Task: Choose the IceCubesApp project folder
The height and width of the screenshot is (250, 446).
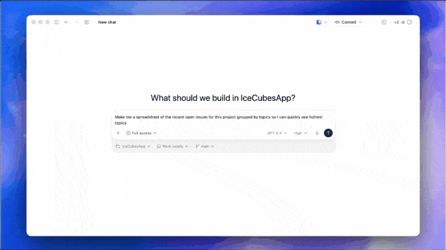Action: [x=133, y=147]
